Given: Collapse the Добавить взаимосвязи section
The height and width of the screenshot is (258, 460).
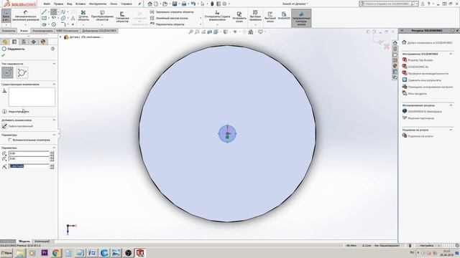Looking at the screenshot, I should 54,120.
